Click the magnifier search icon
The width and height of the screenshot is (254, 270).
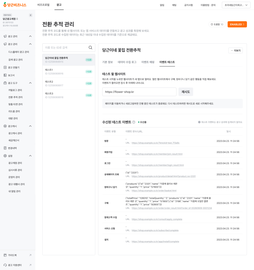[x=90, y=48]
